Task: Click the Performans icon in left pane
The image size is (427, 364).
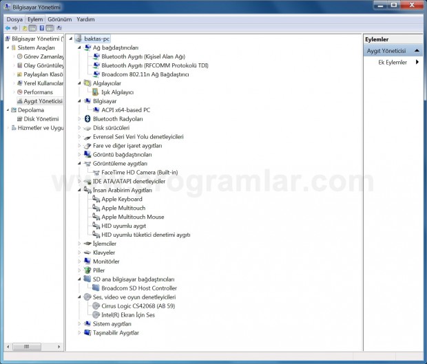Action: pyautogui.click(x=19, y=92)
